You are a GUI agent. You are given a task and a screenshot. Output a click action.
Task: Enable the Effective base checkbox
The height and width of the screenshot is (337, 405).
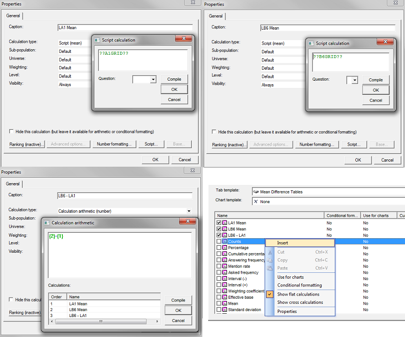point(219,297)
